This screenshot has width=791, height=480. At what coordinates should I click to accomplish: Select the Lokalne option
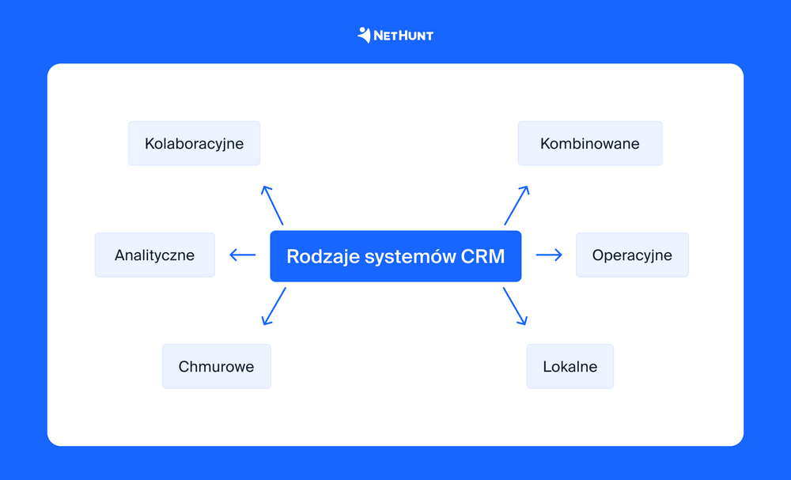coord(570,366)
